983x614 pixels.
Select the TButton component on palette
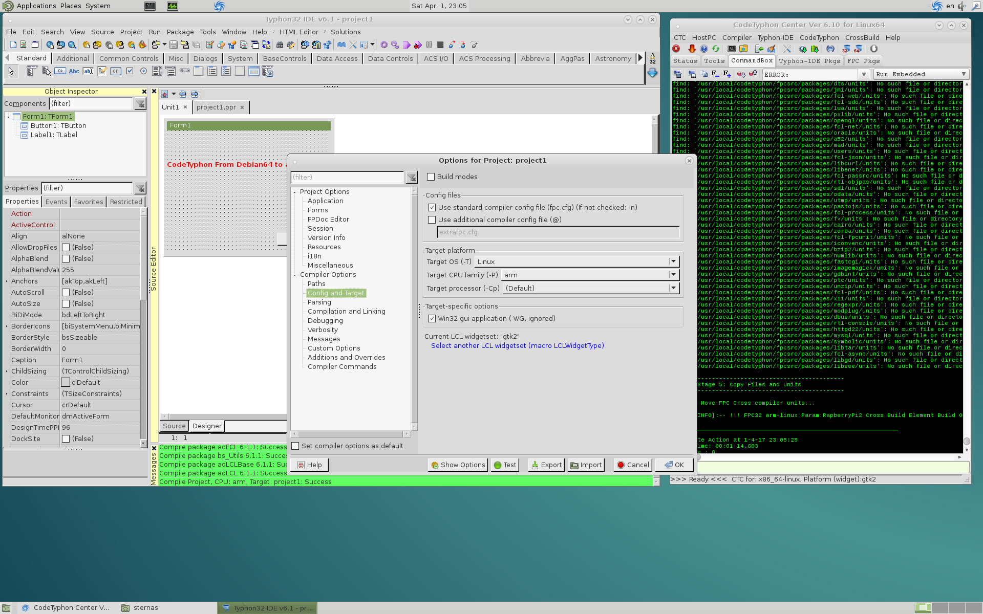60,71
